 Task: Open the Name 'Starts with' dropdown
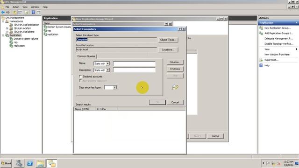[x=108, y=63]
